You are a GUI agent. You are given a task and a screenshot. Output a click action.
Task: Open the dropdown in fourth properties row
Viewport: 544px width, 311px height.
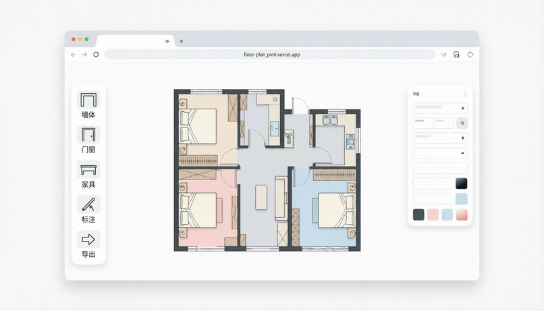[x=463, y=153]
